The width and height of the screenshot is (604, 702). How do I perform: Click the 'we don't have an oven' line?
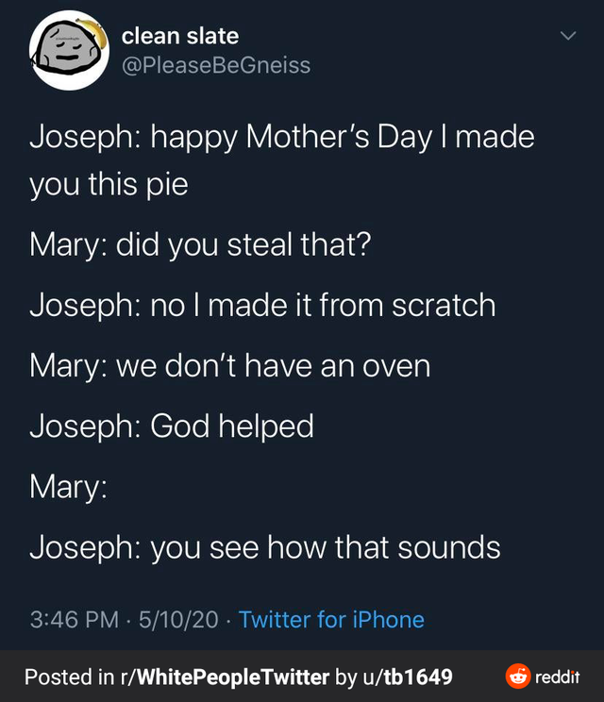[229, 365]
